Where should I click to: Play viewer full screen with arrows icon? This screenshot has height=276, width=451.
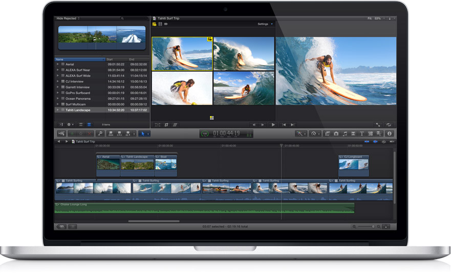coord(378,125)
